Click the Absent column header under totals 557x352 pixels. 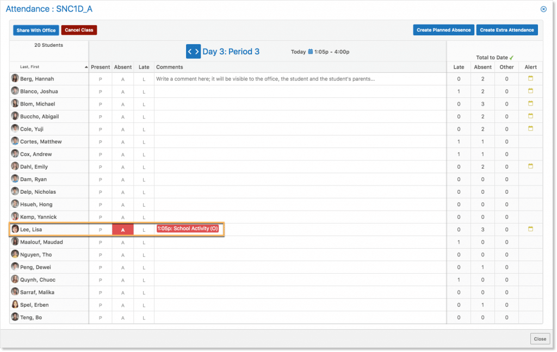coord(482,67)
